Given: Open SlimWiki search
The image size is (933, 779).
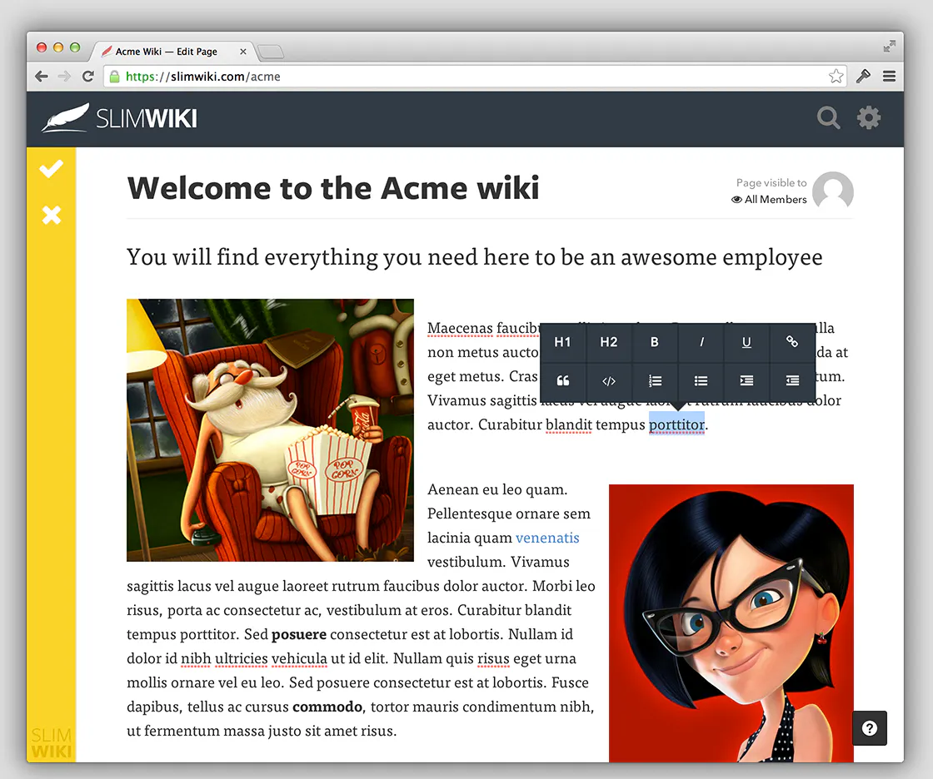Looking at the screenshot, I should click(x=828, y=117).
